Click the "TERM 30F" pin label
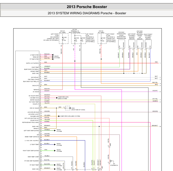The height and width of the screenshot is (171, 173). point(36,57)
